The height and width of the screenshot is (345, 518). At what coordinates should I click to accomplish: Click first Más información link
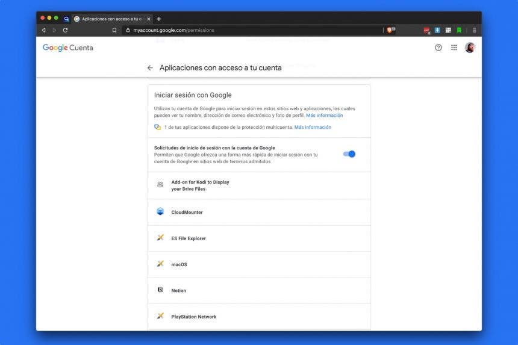324,116
